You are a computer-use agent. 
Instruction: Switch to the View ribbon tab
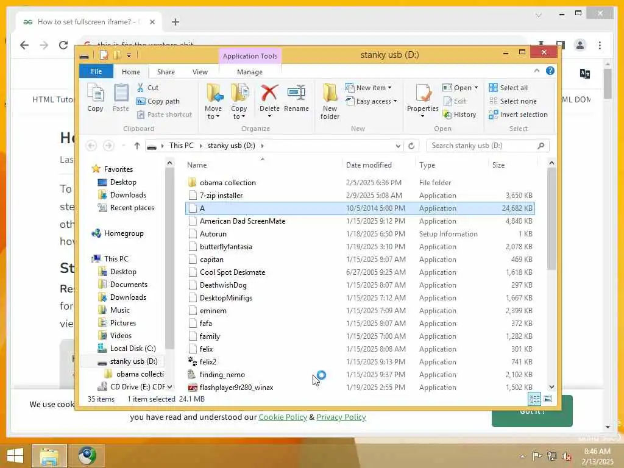[x=200, y=72]
